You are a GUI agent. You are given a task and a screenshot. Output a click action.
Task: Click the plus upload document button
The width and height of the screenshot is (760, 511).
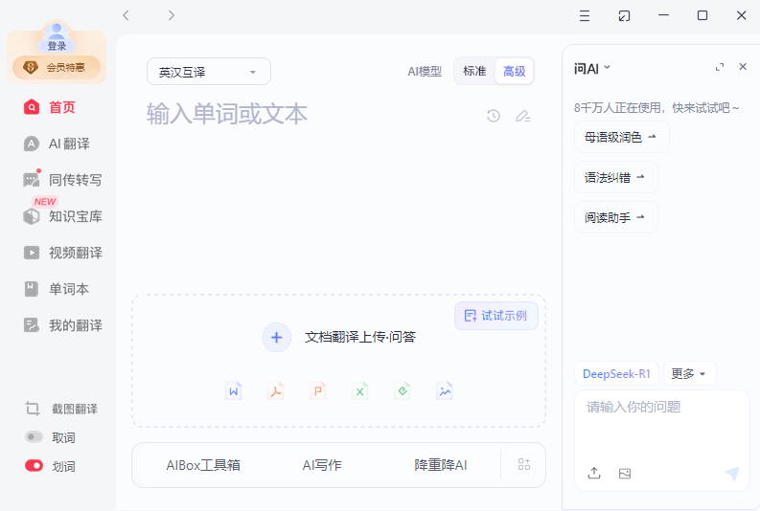276,337
